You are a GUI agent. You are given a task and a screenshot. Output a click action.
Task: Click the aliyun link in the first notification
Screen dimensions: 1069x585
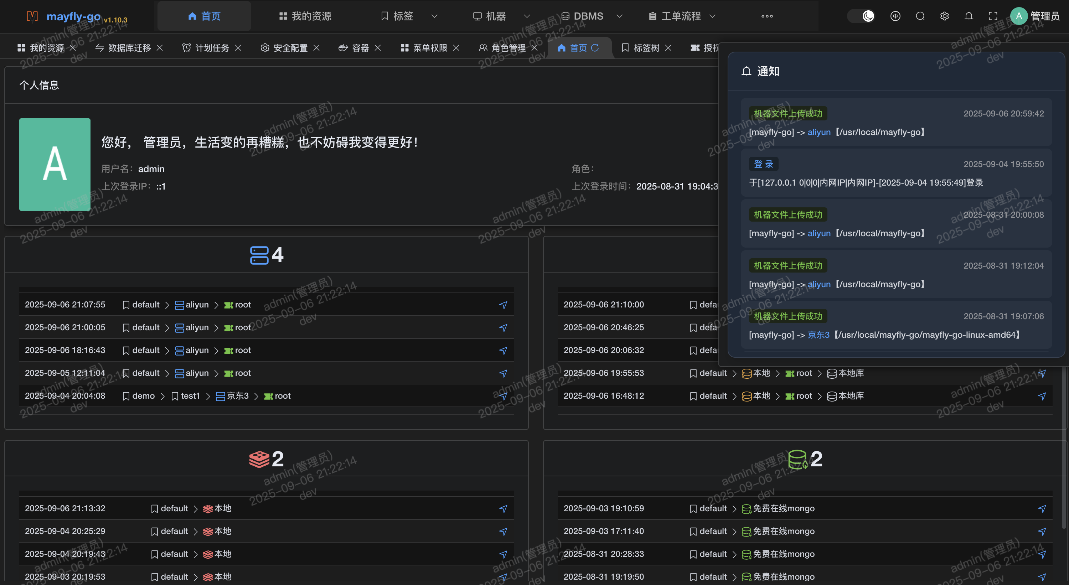(x=819, y=132)
